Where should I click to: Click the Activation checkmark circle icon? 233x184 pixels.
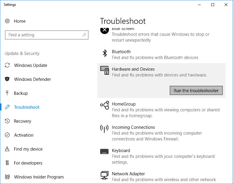pyautogui.click(x=7, y=135)
